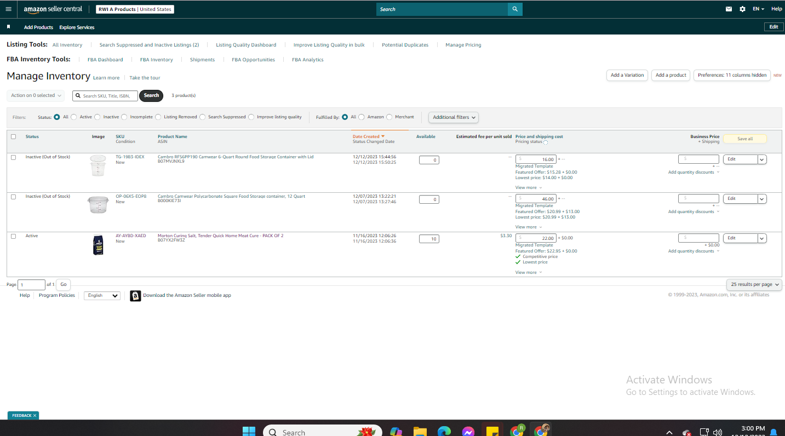Viewport: 785px width, 436px height.
Task: Open Chrome with the green R profile
Action: click(x=517, y=431)
